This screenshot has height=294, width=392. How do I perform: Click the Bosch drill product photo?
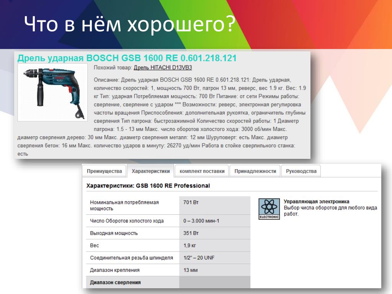tap(52, 93)
